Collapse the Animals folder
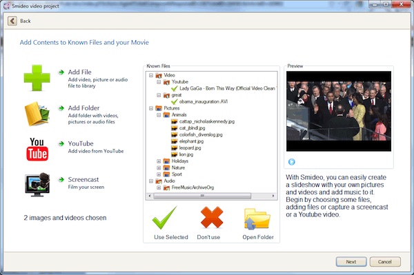 159,114
